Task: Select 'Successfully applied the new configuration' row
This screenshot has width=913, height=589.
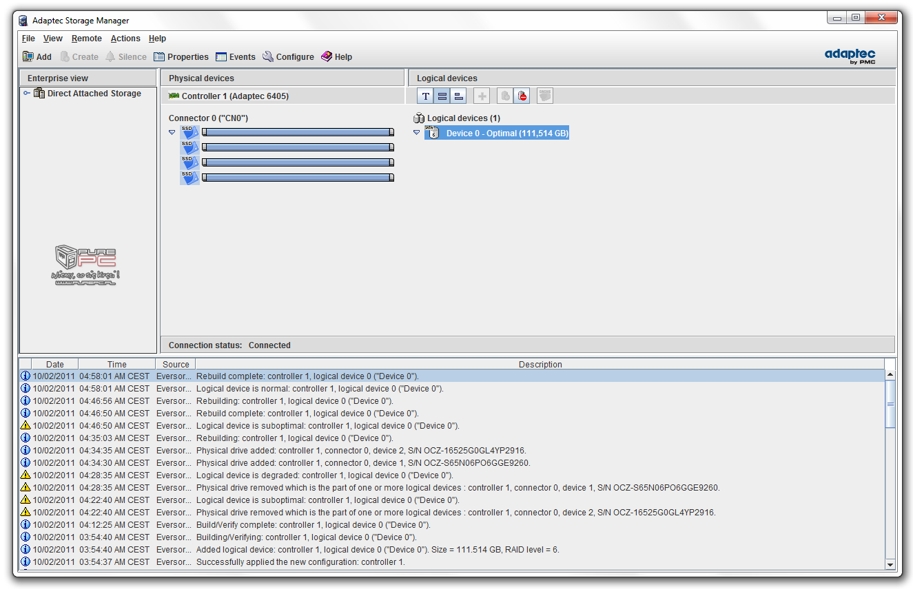Action: point(452,562)
